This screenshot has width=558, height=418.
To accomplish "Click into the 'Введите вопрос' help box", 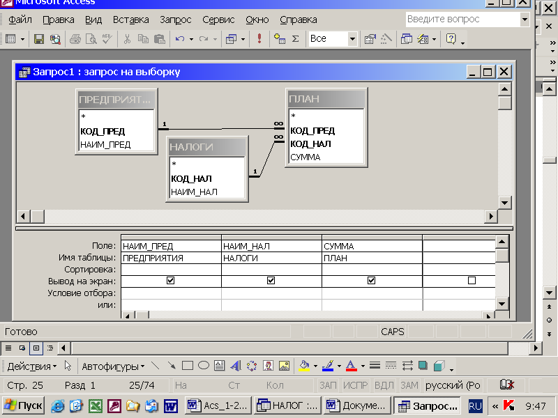I will 462,20.
